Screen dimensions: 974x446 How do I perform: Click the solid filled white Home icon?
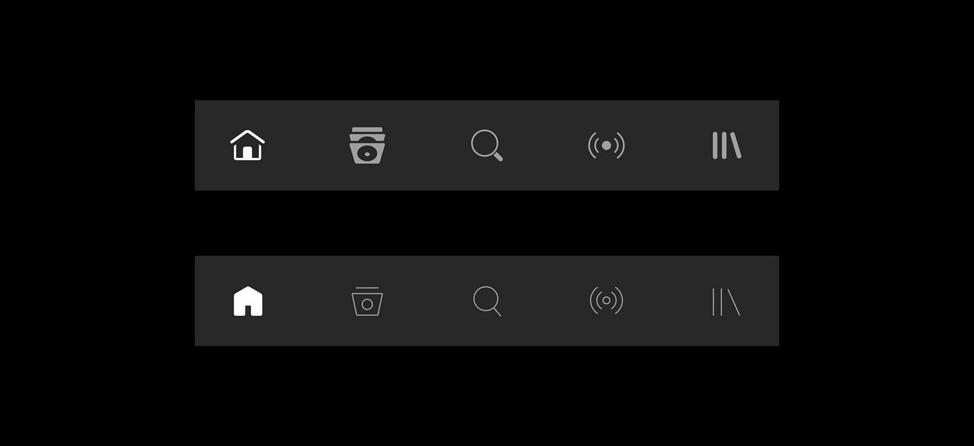click(x=248, y=301)
